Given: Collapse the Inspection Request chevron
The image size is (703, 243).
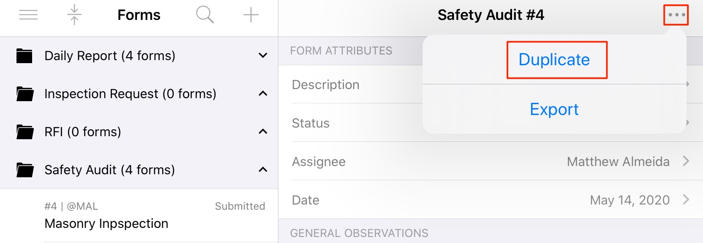Looking at the screenshot, I should (x=263, y=93).
